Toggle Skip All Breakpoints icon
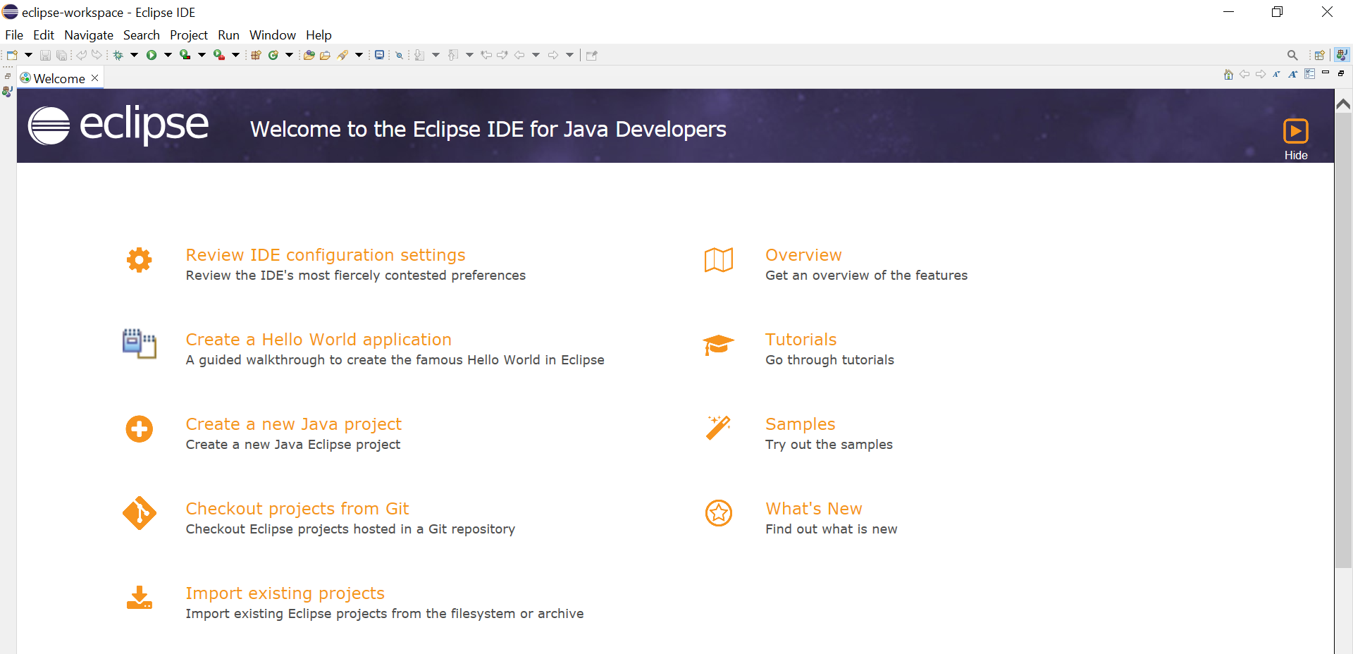Screen dimensions: 1353x654 click(399, 55)
